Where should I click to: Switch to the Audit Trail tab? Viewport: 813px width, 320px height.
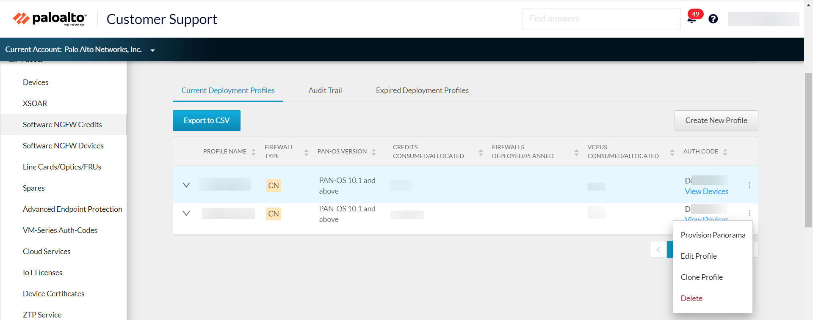(325, 90)
